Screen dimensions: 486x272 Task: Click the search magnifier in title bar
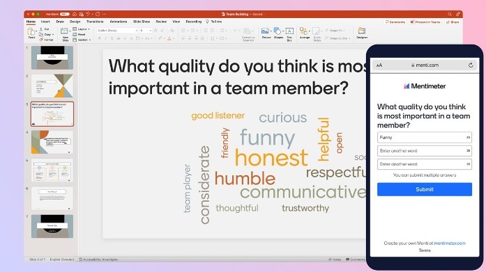[450, 14]
